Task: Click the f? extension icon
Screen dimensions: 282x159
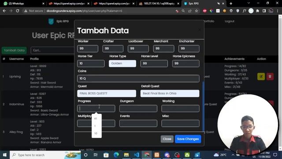Action: (244, 11)
